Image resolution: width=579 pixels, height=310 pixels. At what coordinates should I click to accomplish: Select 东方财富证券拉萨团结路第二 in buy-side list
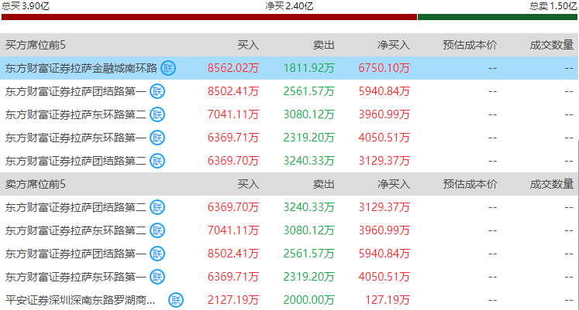[x=76, y=161]
